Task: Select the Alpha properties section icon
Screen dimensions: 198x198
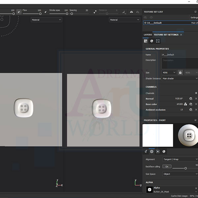Action: (x=152, y=151)
